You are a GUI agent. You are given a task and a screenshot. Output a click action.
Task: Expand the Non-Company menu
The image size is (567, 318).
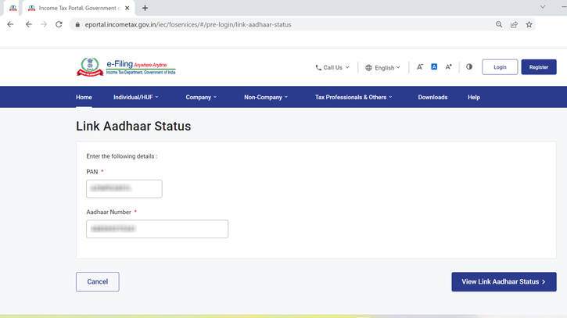pos(266,97)
